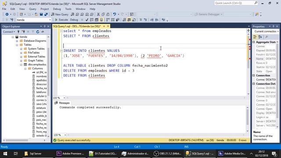Collapse the Columns folder
The image size is (281, 158).
(25, 68)
